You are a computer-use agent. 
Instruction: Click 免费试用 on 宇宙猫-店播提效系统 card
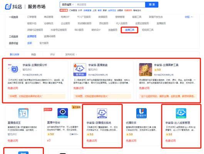coord(92,141)
